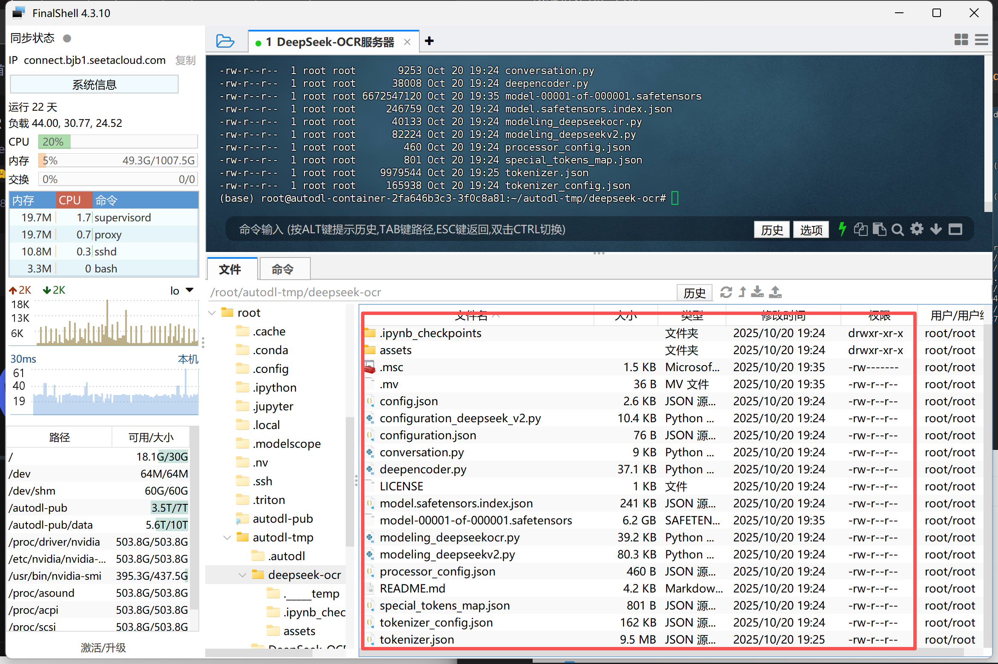
Task: Open the folder connection manager icon
Action: point(225,41)
